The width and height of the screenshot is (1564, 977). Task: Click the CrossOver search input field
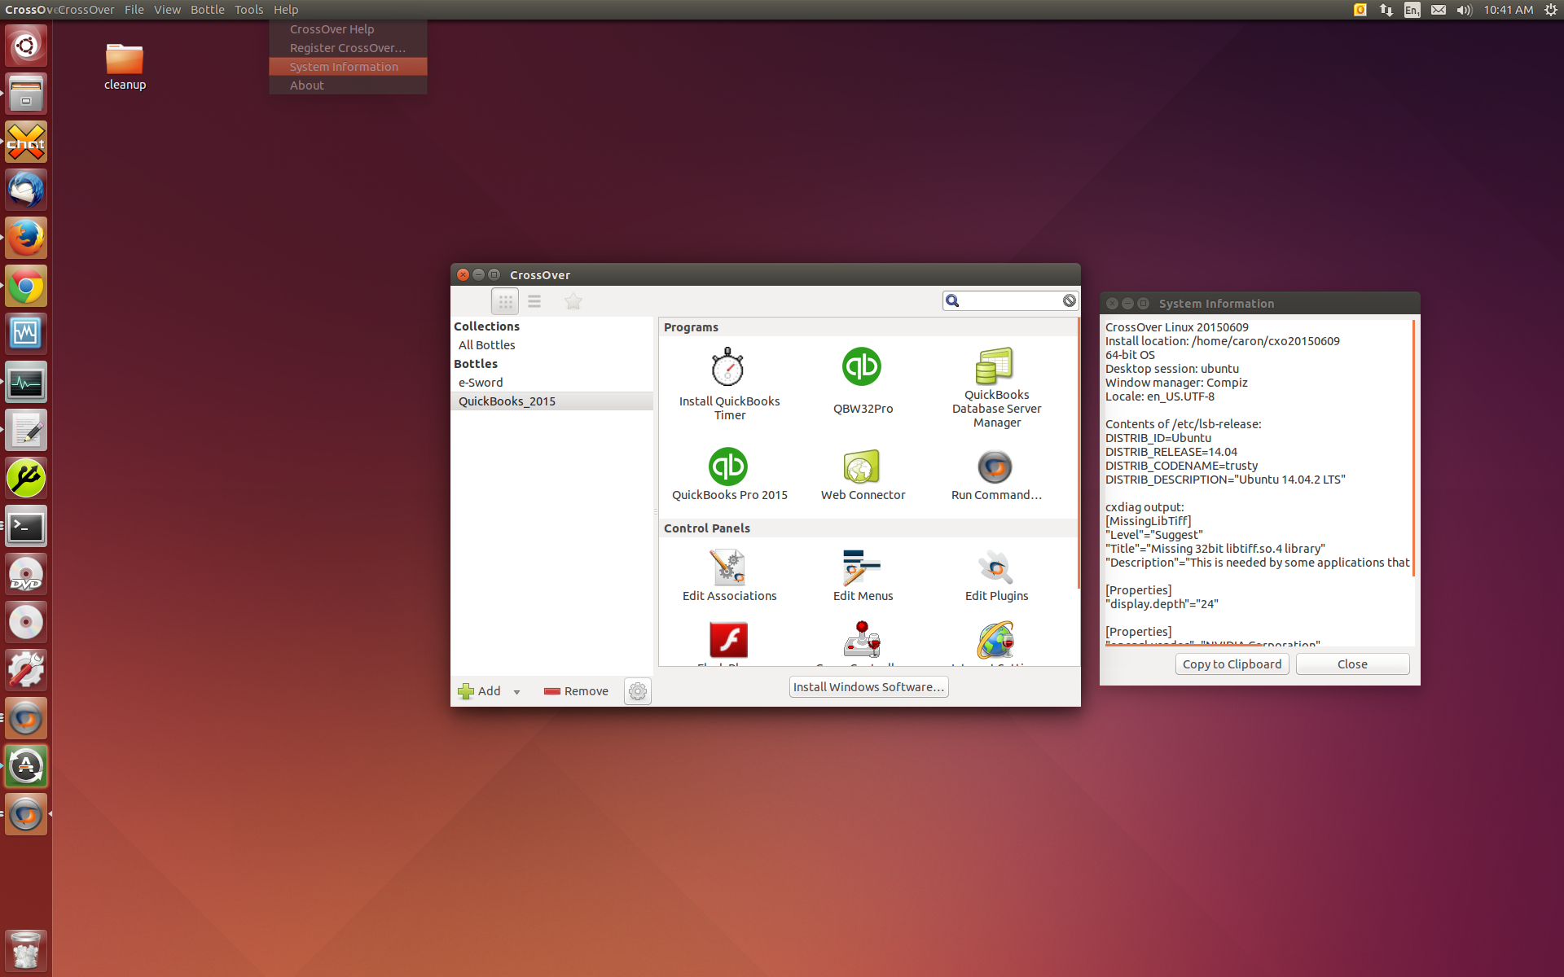(1005, 300)
